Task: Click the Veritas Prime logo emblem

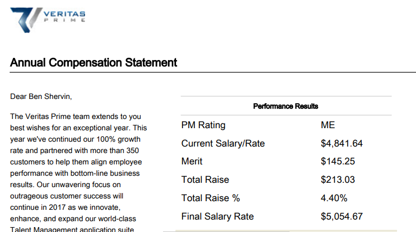Action: (x=26, y=20)
